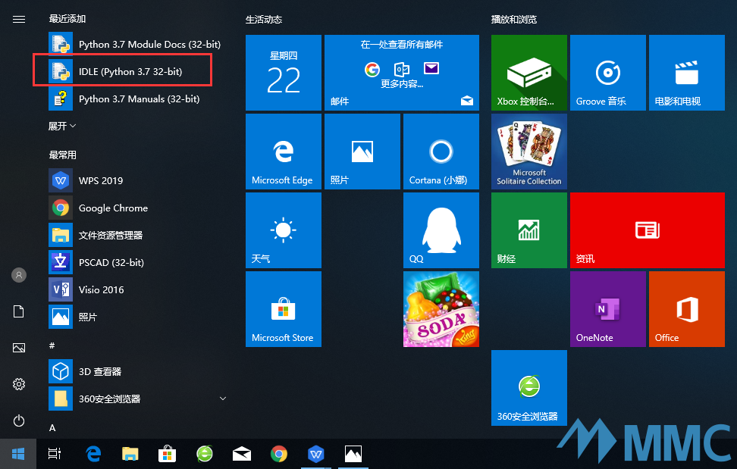The height and width of the screenshot is (469, 737).
Task: Expand recently added list with 展开
Action: 62,126
